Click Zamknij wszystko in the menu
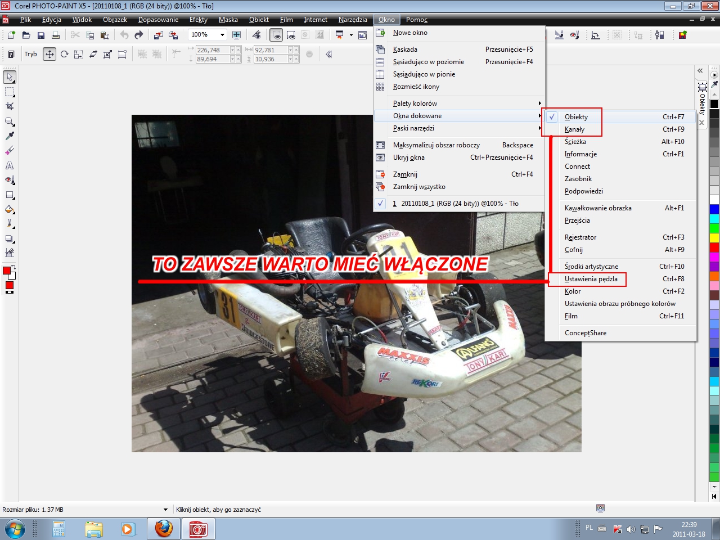Image resolution: width=720 pixels, height=540 pixels. coord(419,187)
